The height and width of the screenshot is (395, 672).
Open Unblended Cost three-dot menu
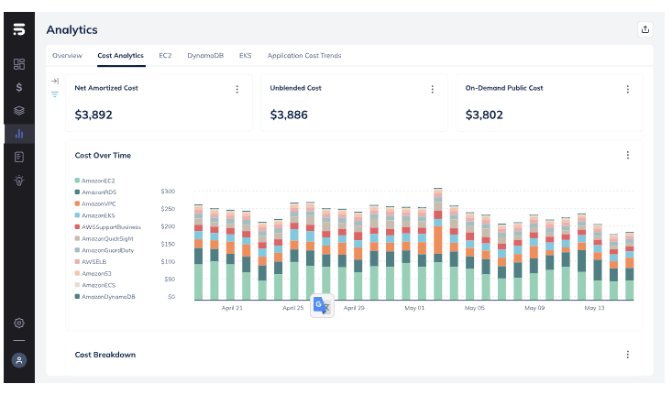432,89
